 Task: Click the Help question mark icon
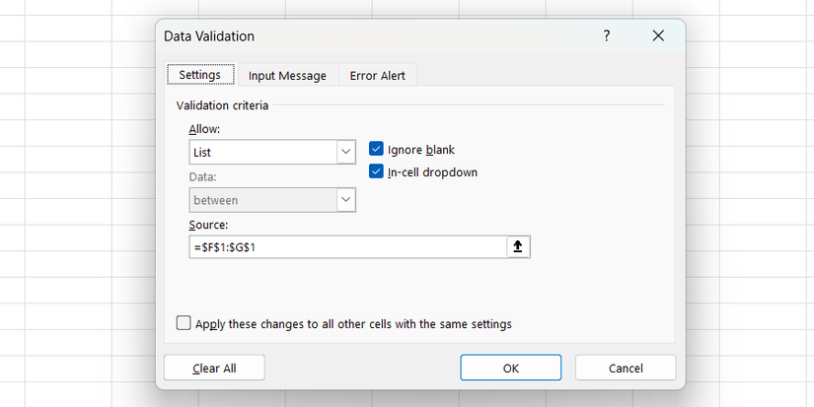[606, 36]
